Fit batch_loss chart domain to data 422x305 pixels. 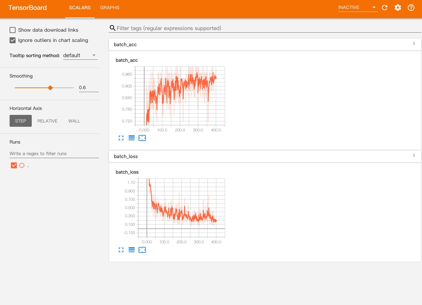[x=142, y=250]
